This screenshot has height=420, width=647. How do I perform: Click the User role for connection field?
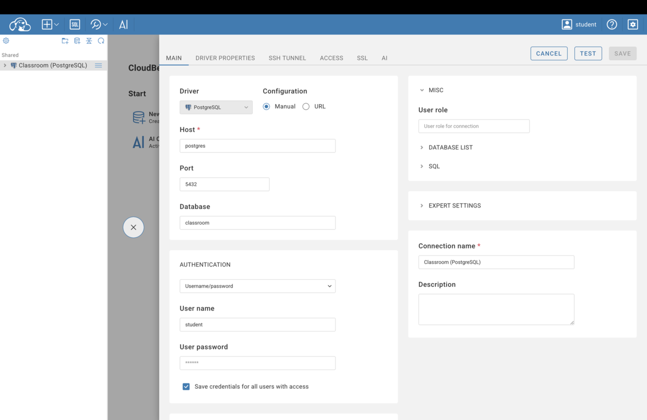[x=474, y=126]
